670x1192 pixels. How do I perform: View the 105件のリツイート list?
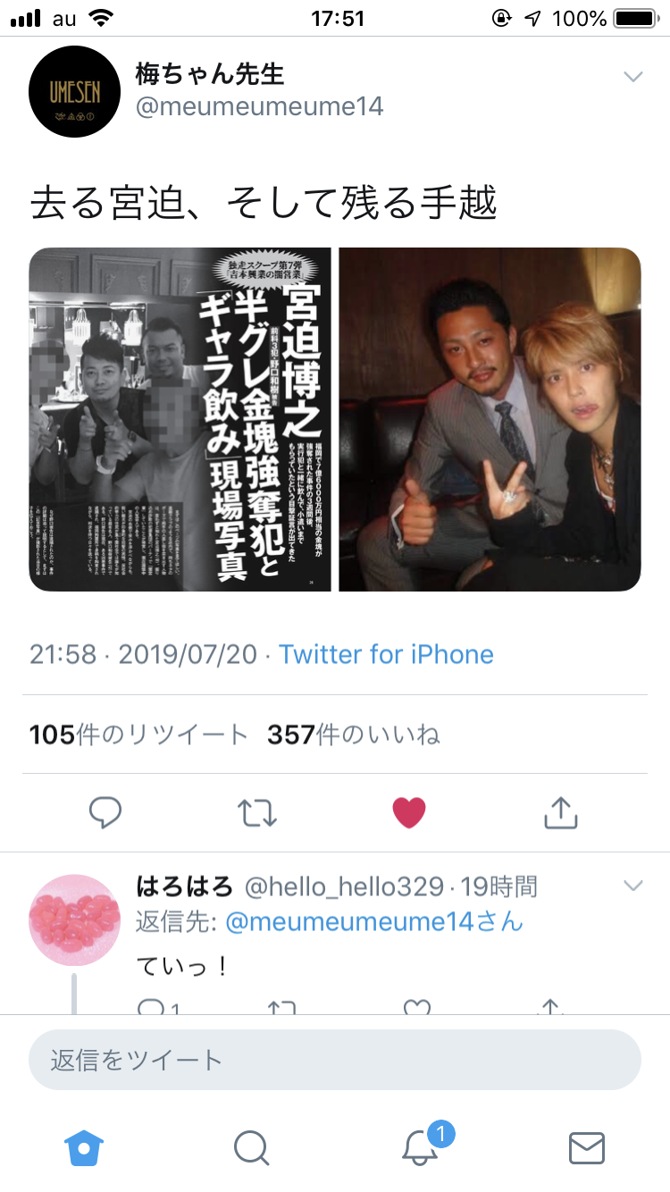coord(138,735)
